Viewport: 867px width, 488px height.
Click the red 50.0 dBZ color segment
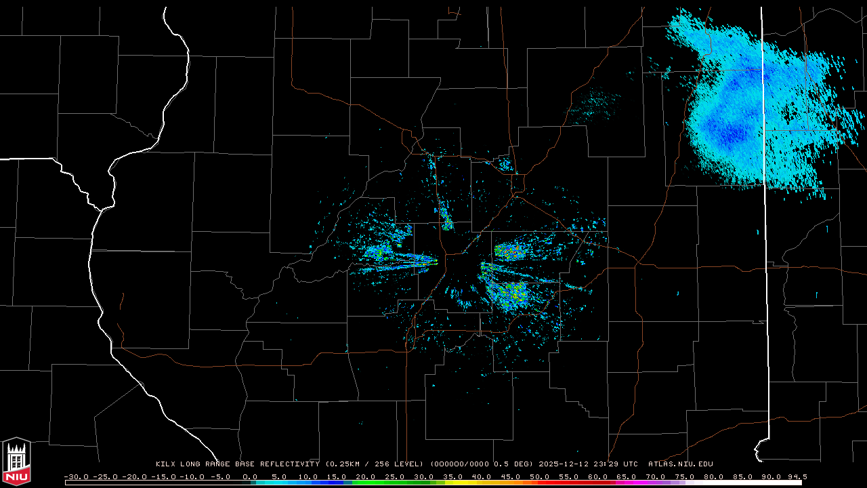[x=539, y=483]
